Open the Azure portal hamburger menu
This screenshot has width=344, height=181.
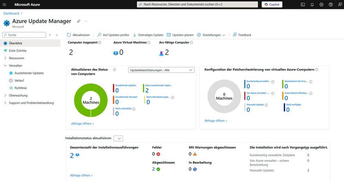click(x=4, y=4)
